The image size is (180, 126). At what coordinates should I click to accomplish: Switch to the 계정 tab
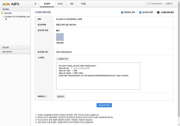(72, 4)
